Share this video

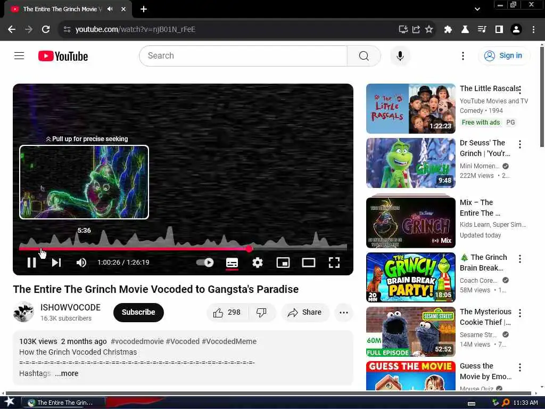click(305, 312)
